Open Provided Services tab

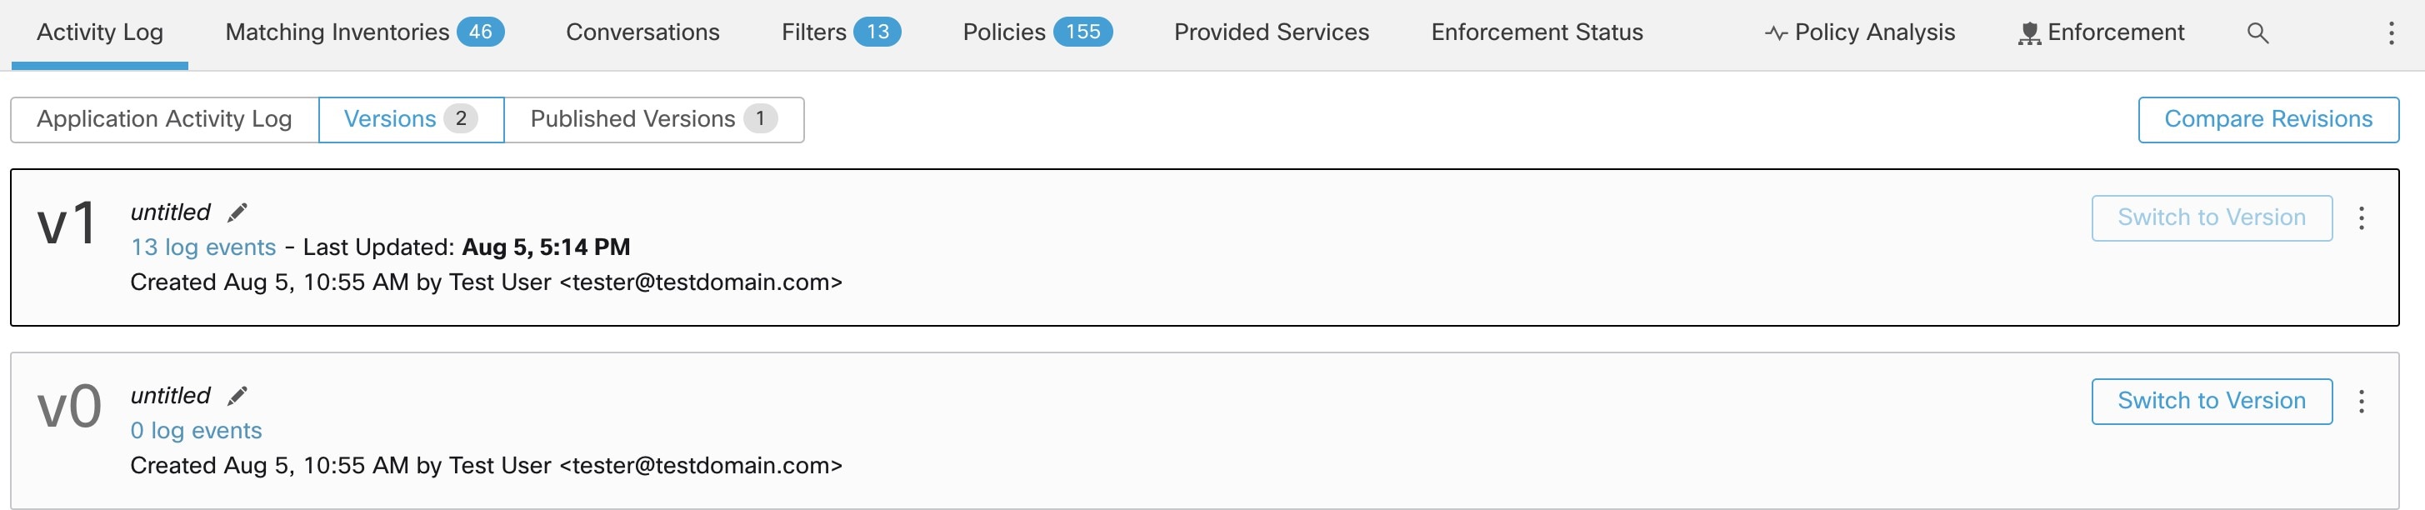pos(1271,33)
